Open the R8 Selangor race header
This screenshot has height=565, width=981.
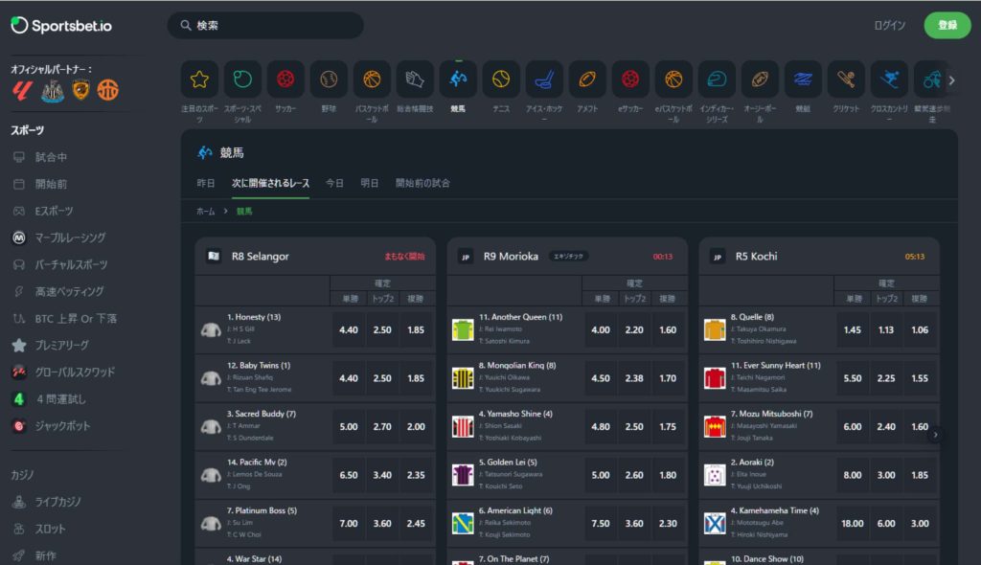315,257
